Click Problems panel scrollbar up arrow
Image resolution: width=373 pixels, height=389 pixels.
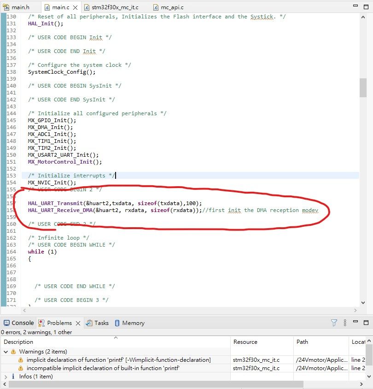point(369,341)
